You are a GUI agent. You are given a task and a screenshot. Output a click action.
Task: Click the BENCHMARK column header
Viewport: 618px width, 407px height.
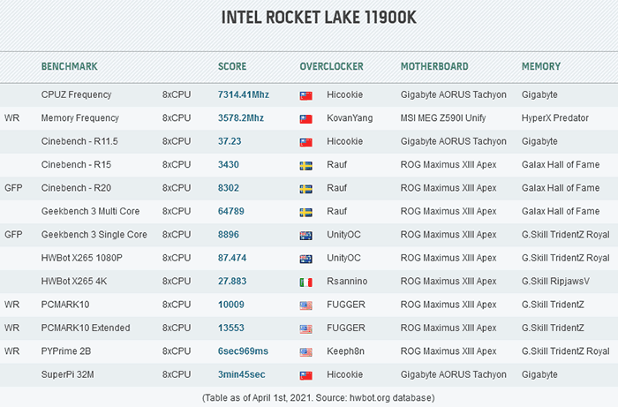click(x=70, y=66)
